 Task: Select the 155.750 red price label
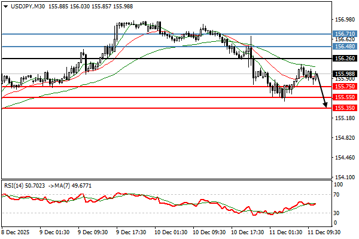(345, 87)
